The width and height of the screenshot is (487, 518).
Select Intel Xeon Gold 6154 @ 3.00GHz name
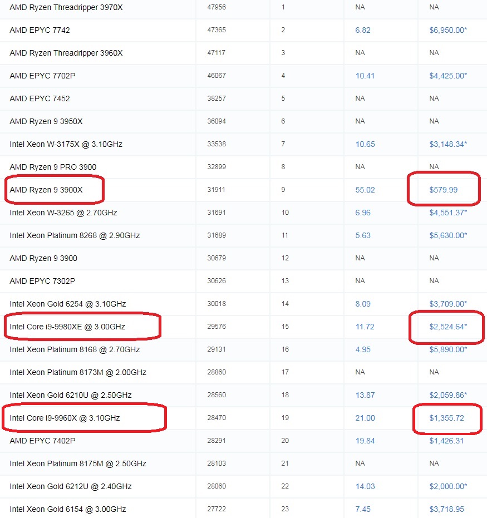coord(68,509)
